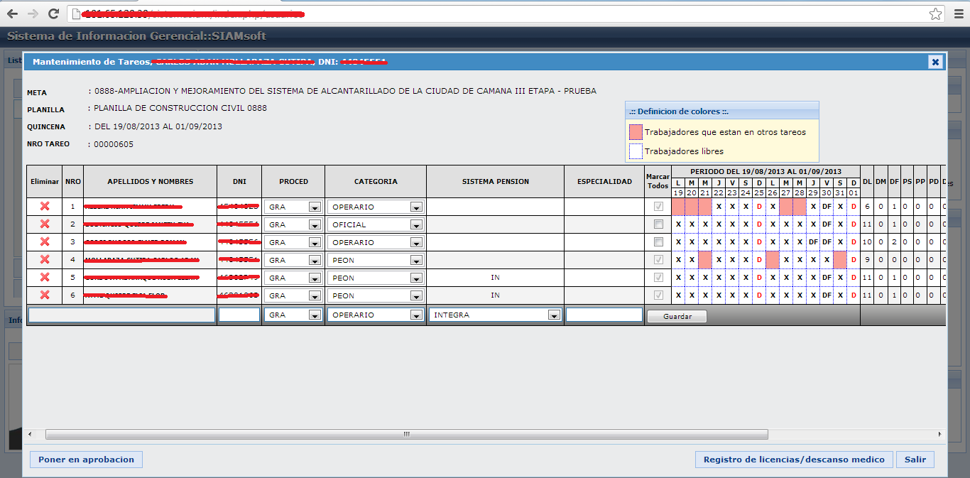970x478 pixels.
Task: Check the Marcar Todos checkbox for row 2
Action: (657, 224)
